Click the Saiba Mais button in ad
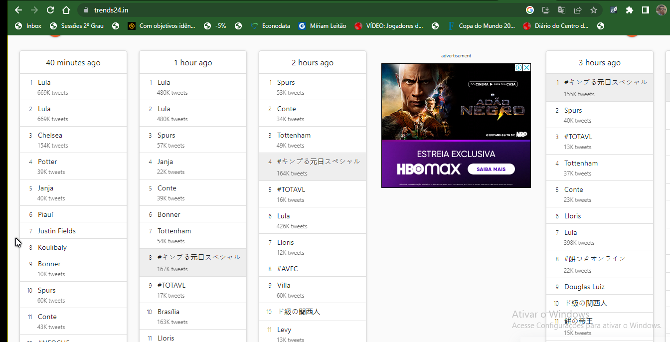 click(491, 170)
